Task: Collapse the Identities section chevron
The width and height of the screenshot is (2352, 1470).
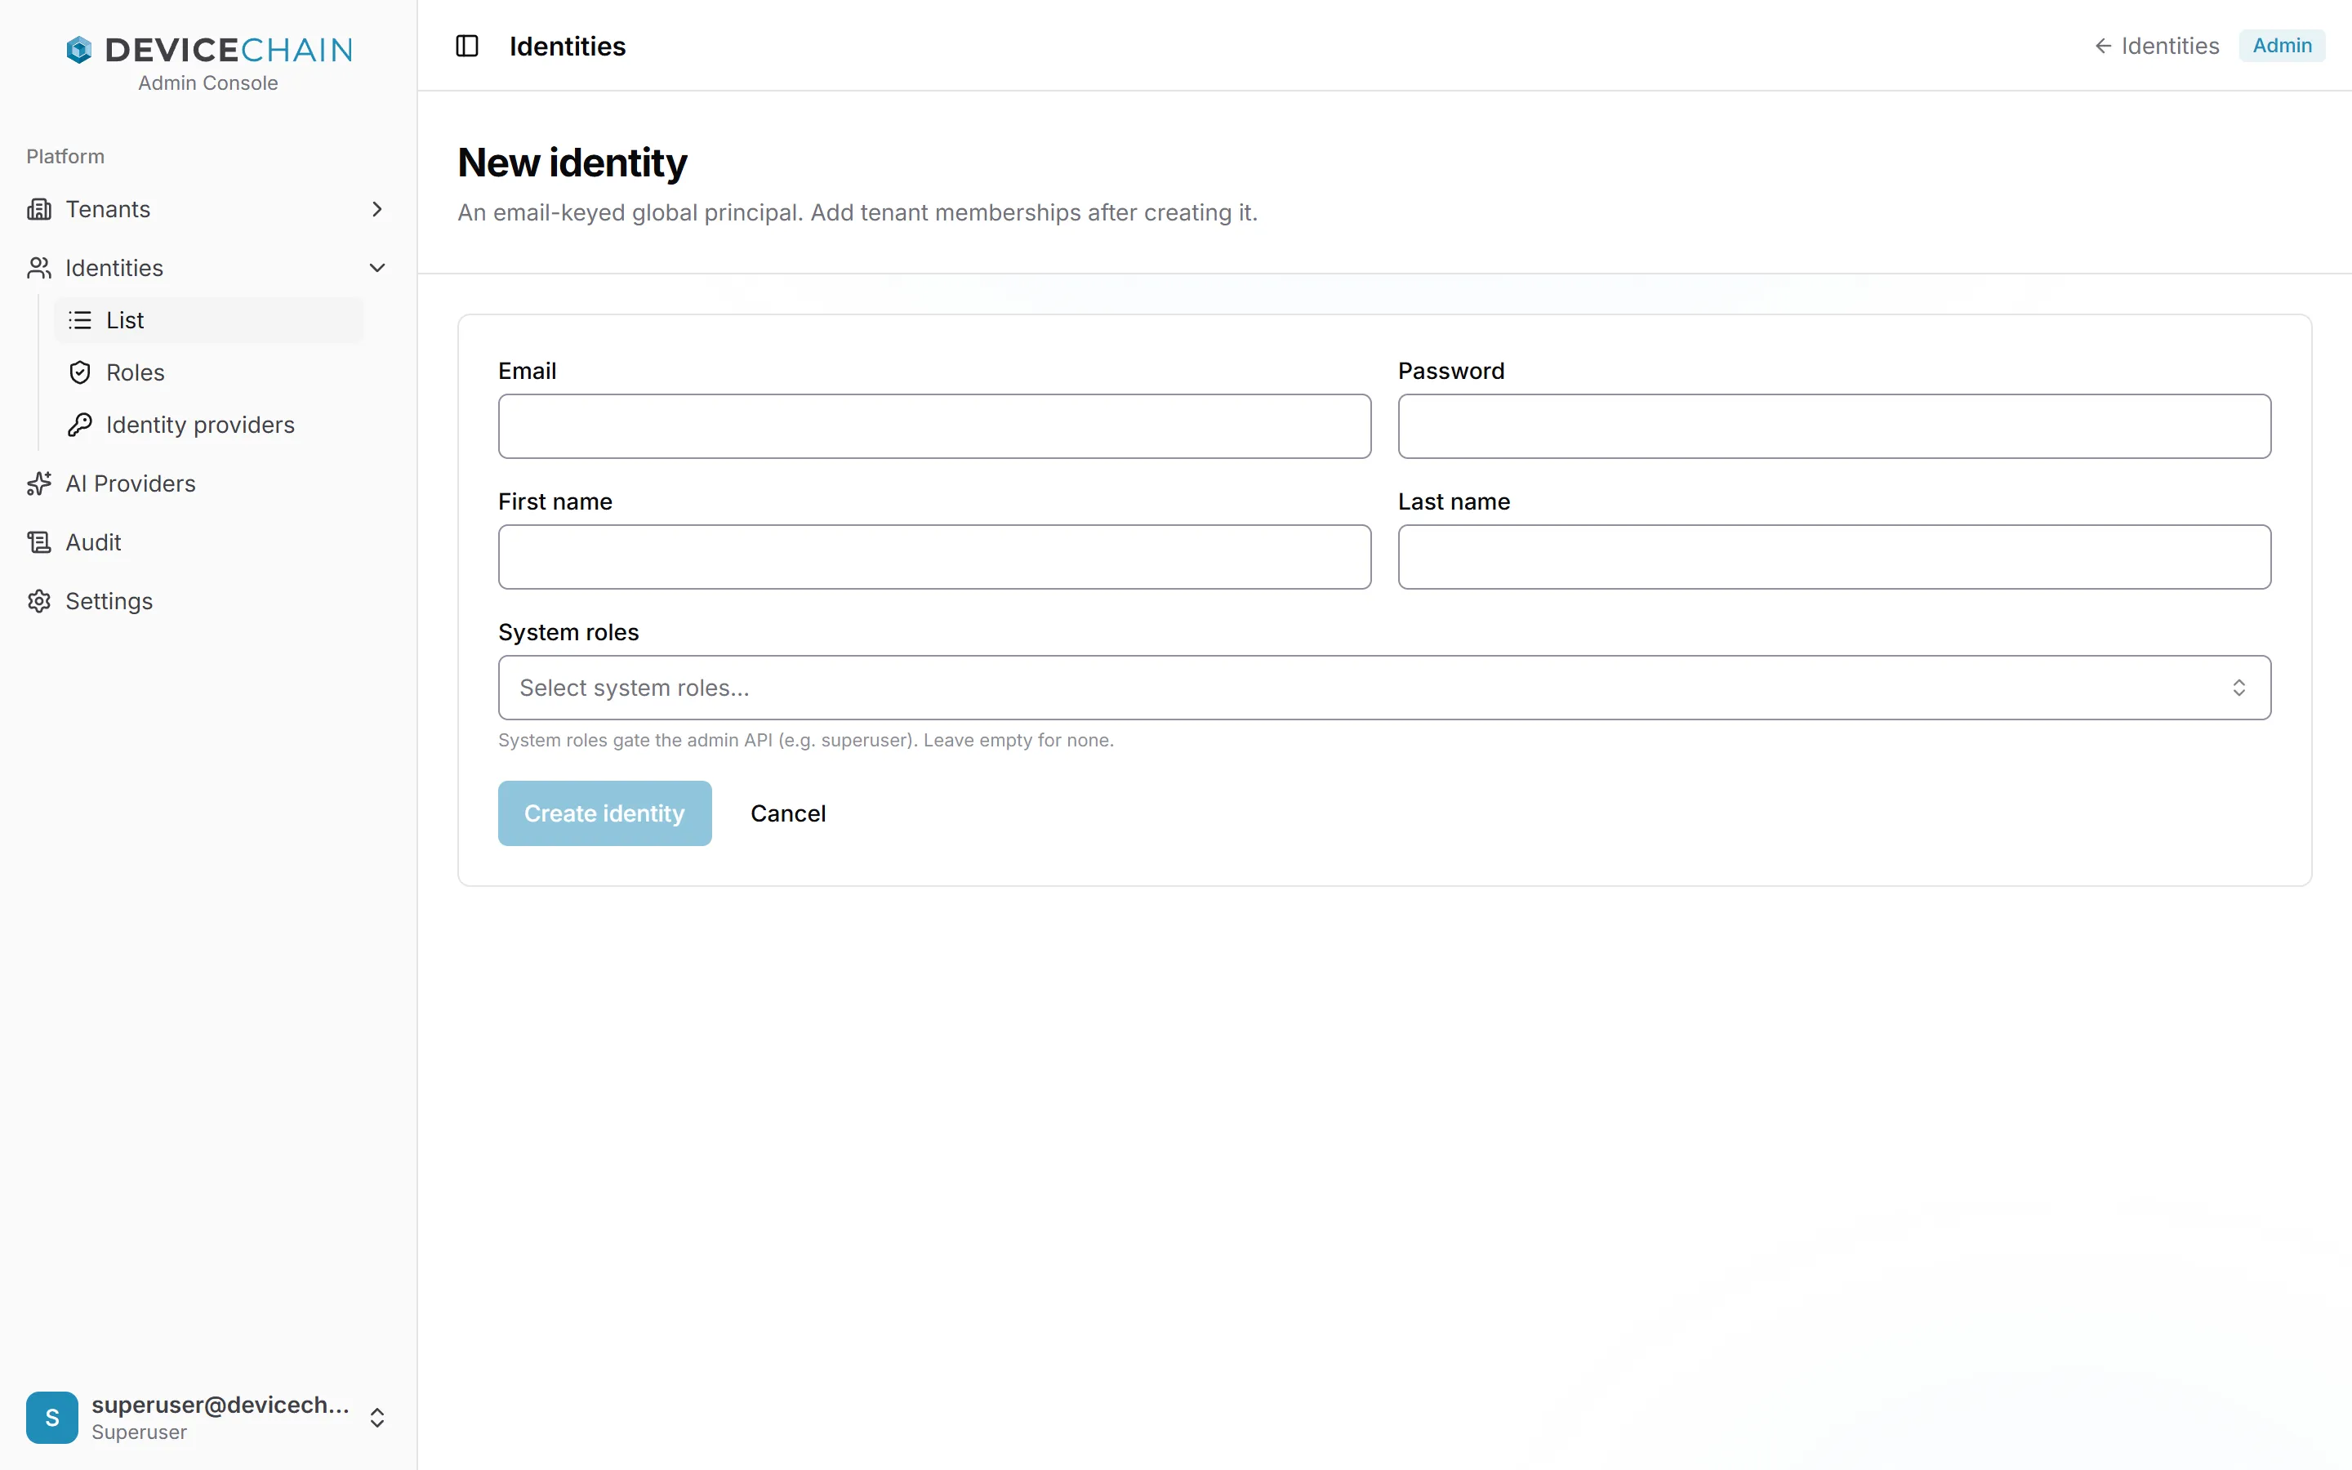Action: (x=377, y=267)
